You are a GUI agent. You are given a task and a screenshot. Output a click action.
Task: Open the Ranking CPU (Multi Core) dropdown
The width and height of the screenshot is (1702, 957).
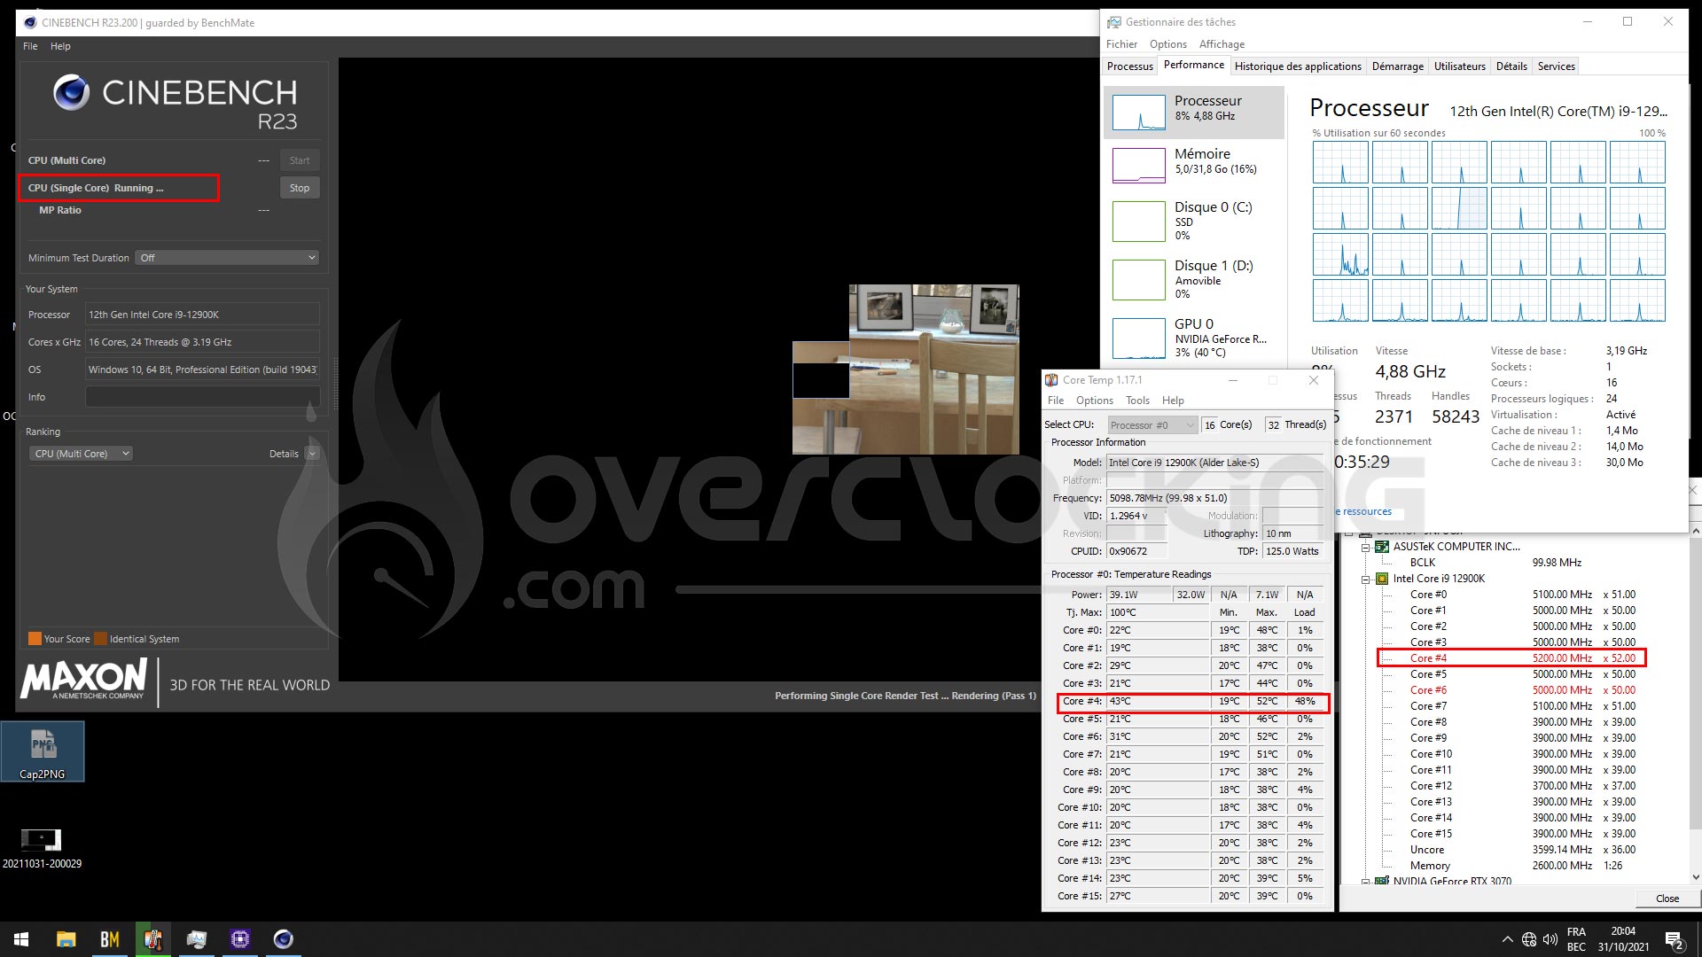tap(82, 454)
